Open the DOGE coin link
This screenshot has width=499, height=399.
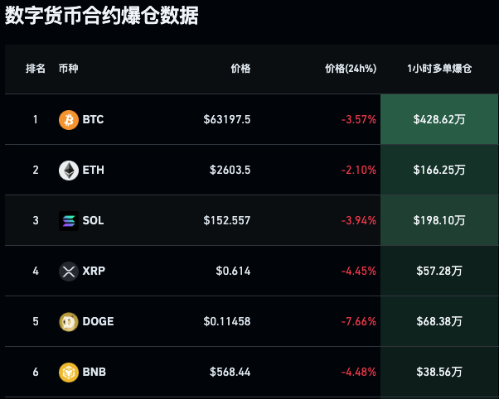pos(98,321)
